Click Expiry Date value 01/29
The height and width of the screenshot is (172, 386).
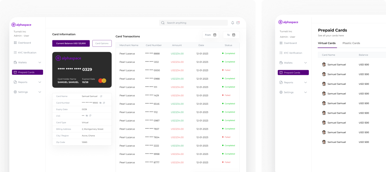[x=84, y=109]
